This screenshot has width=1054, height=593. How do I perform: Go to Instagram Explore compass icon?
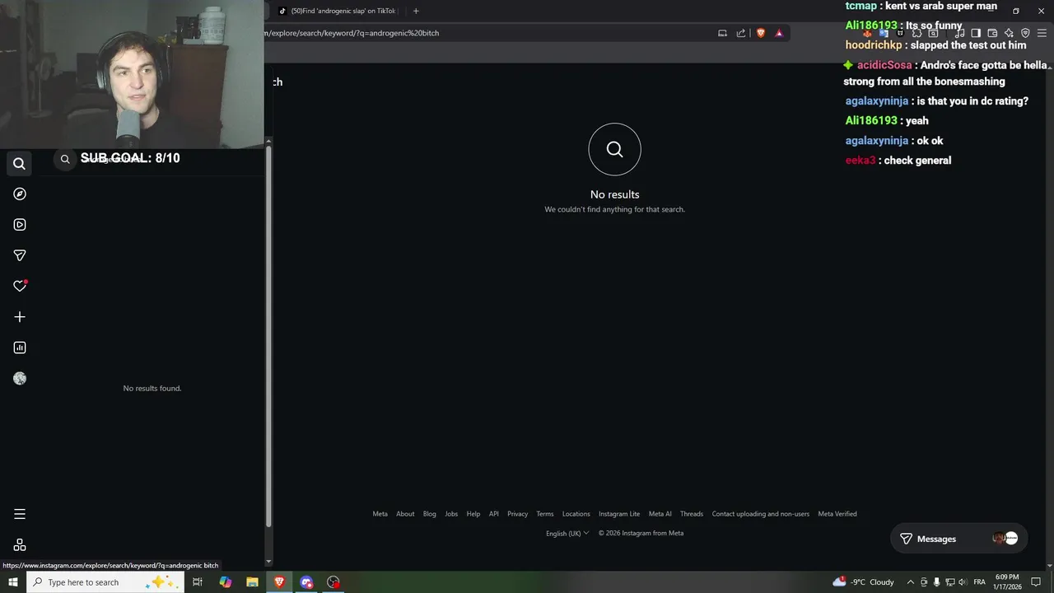point(20,194)
